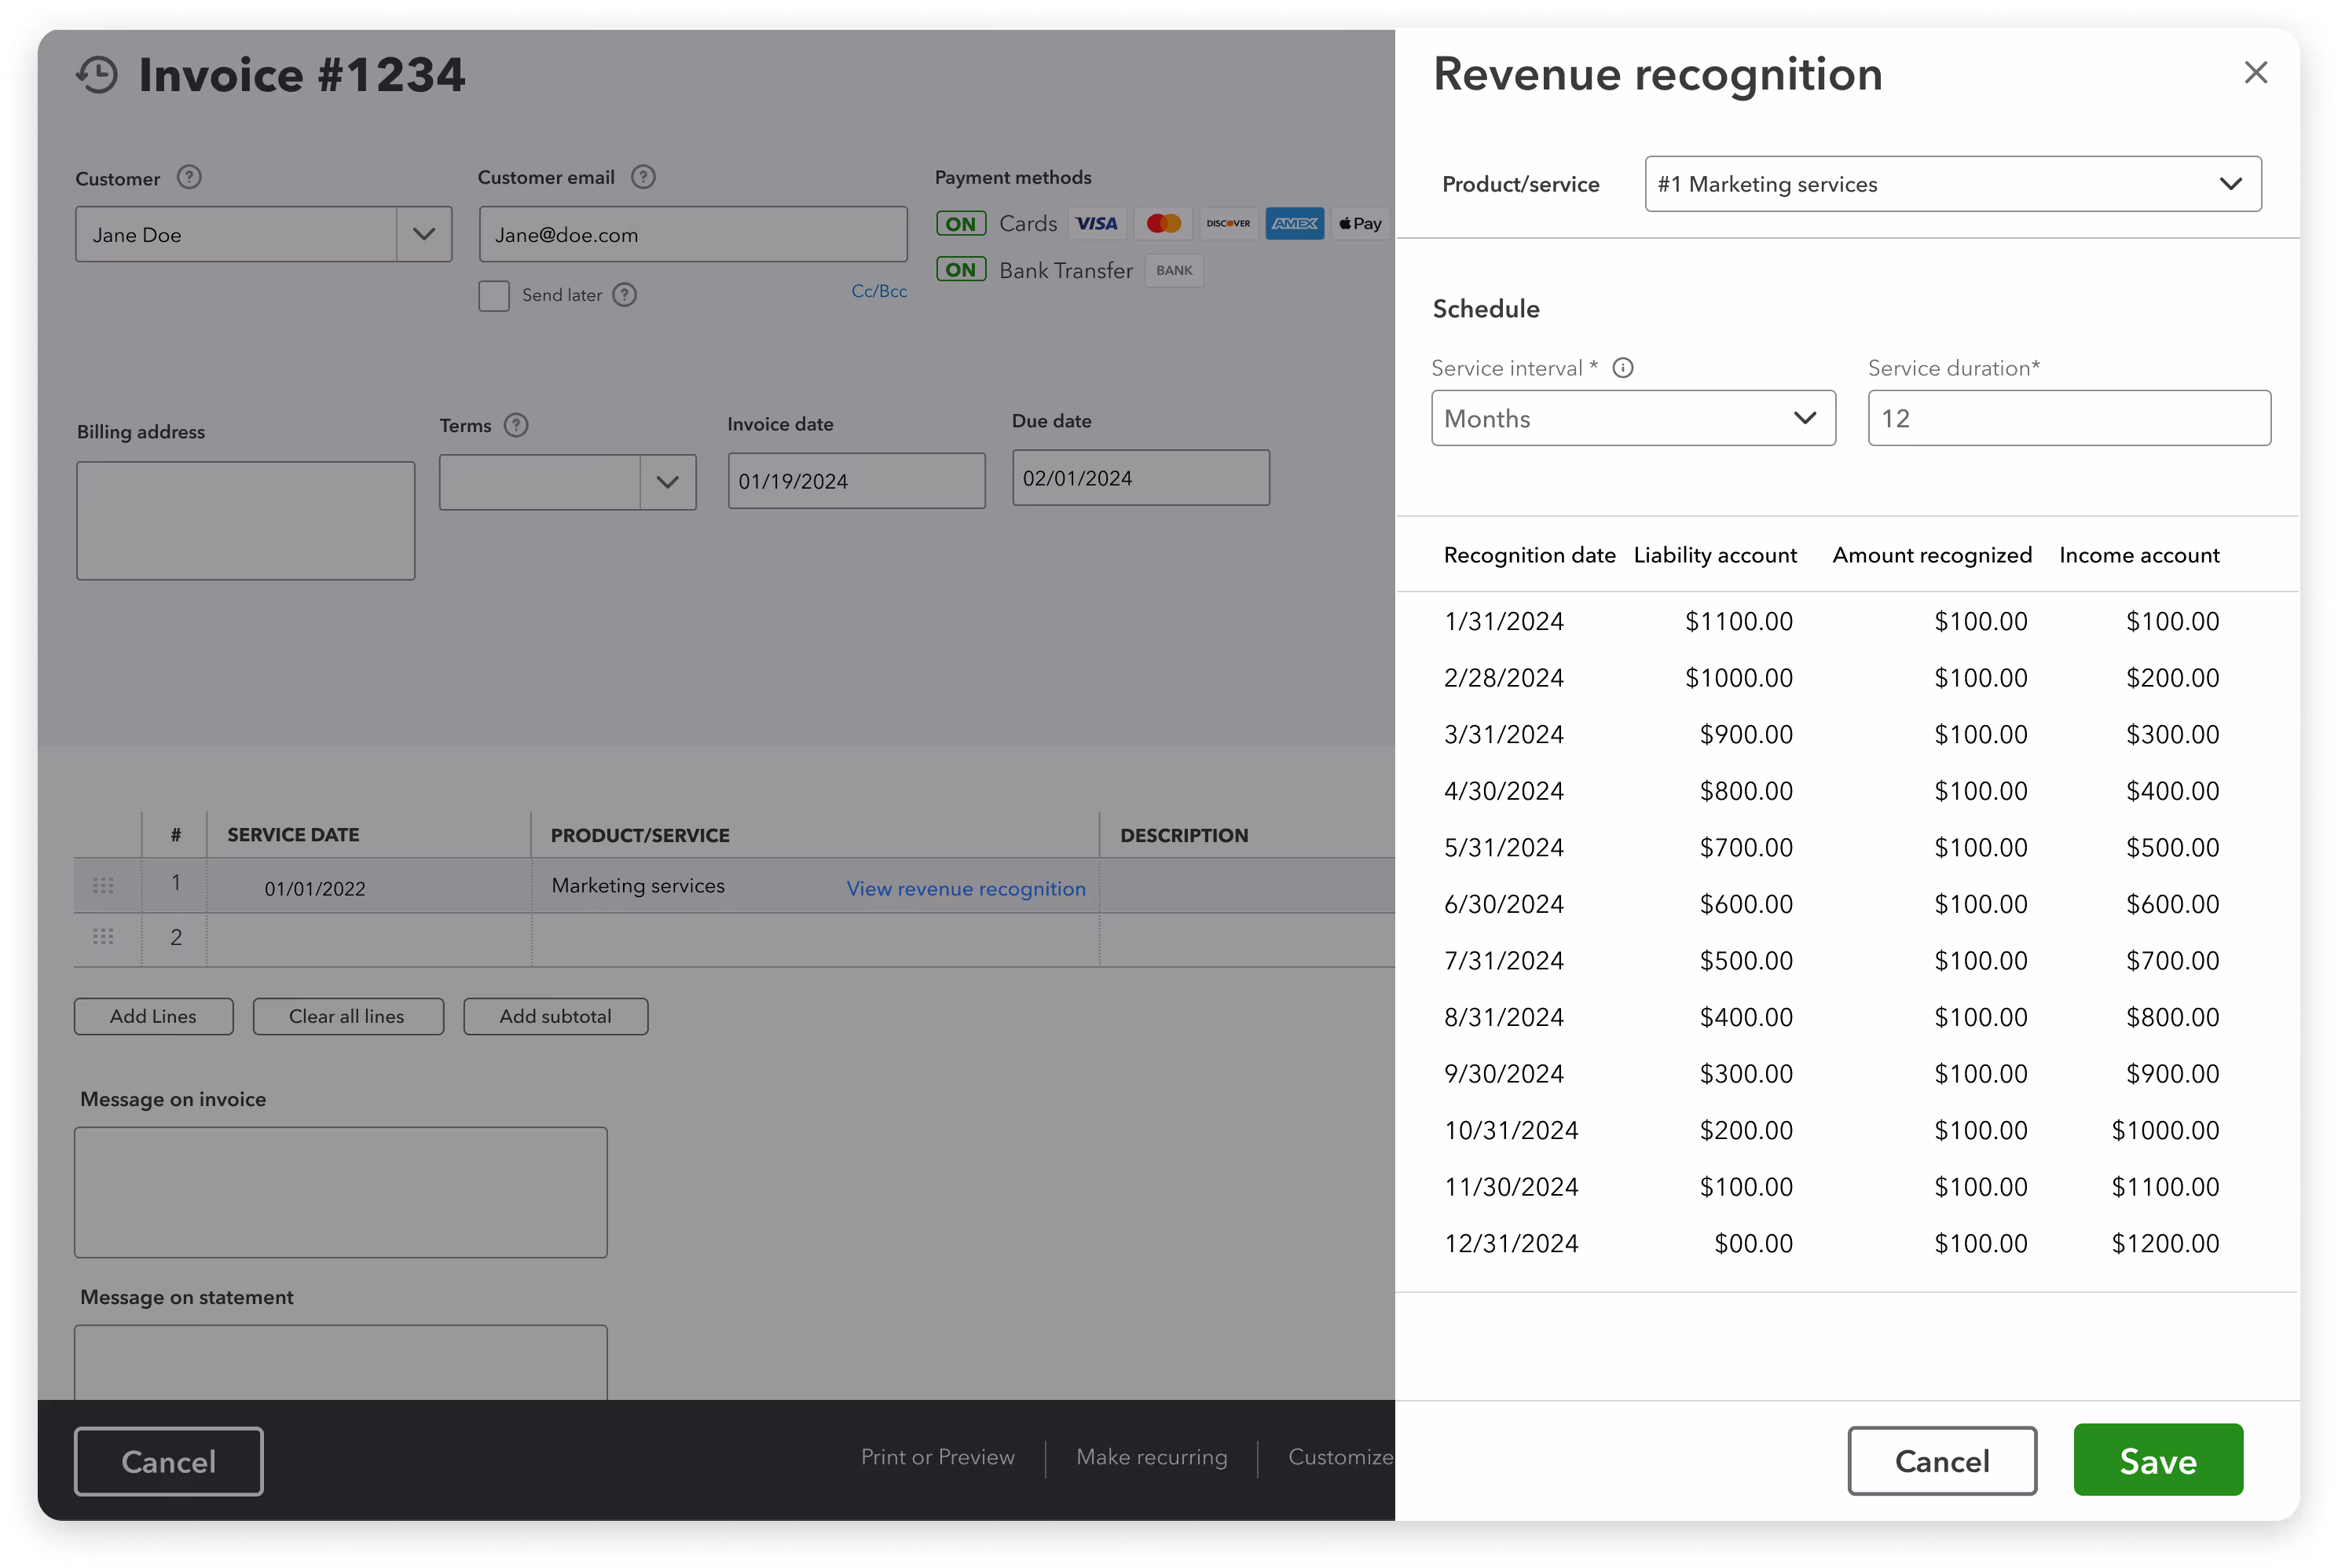Click the Send later help icon
Viewport: 2338px width, 1568px height.
point(625,295)
